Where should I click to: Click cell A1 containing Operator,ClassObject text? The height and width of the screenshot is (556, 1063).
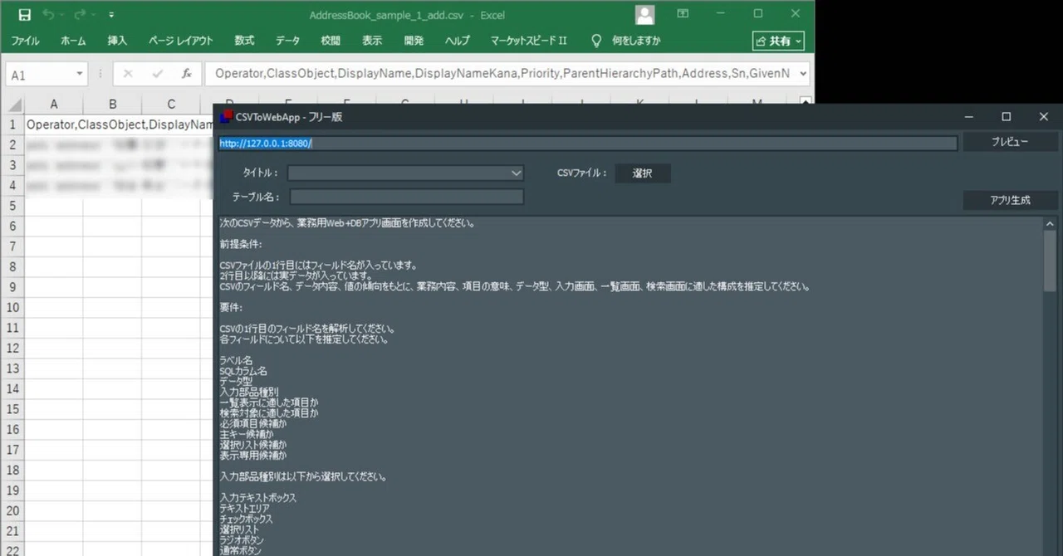click(54, 124)
